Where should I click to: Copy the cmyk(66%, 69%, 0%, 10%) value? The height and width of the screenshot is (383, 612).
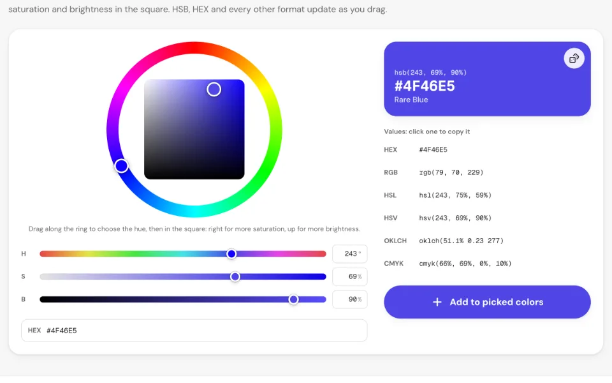click(x=465, y=264)
